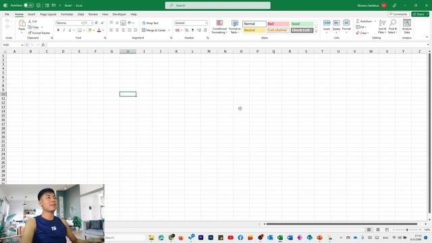
Task: Open the Clear menu button
Action: click(x=362, y=33)
